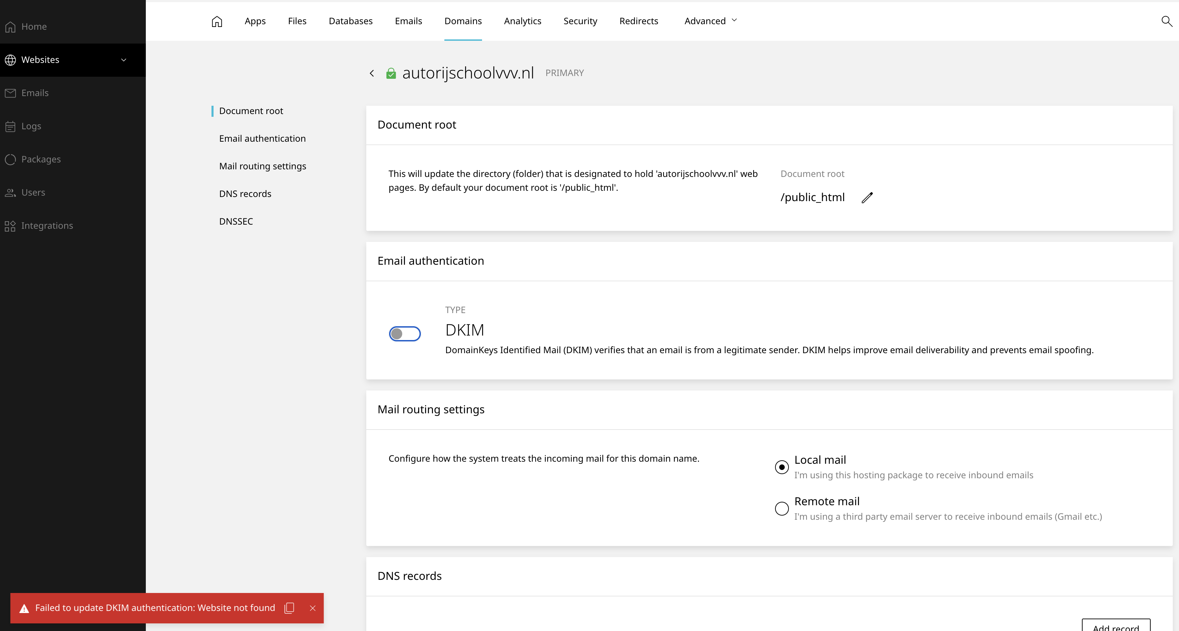Jump to DNS records section link
The image size is (1179, 631).
pos(245,194)
